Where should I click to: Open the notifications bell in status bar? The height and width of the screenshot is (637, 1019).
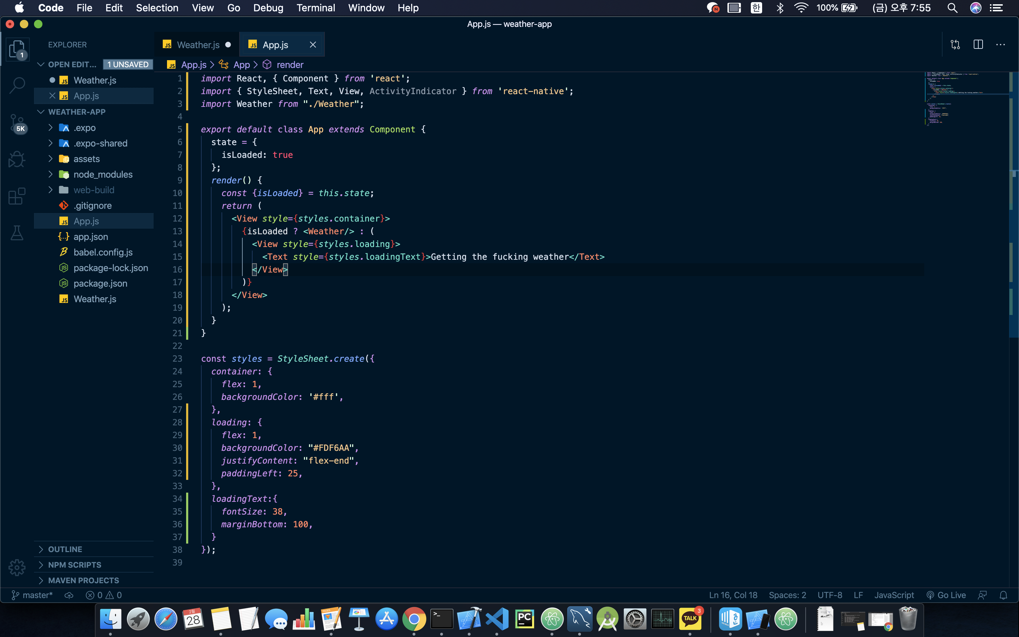pos(1003,595)
